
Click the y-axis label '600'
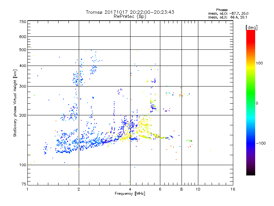coord(23,37)
